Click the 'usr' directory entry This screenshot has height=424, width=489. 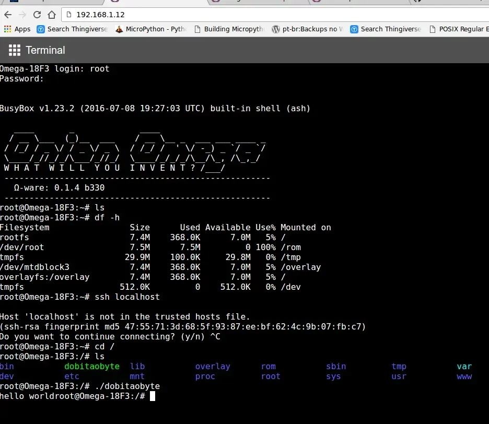point(399,376)
